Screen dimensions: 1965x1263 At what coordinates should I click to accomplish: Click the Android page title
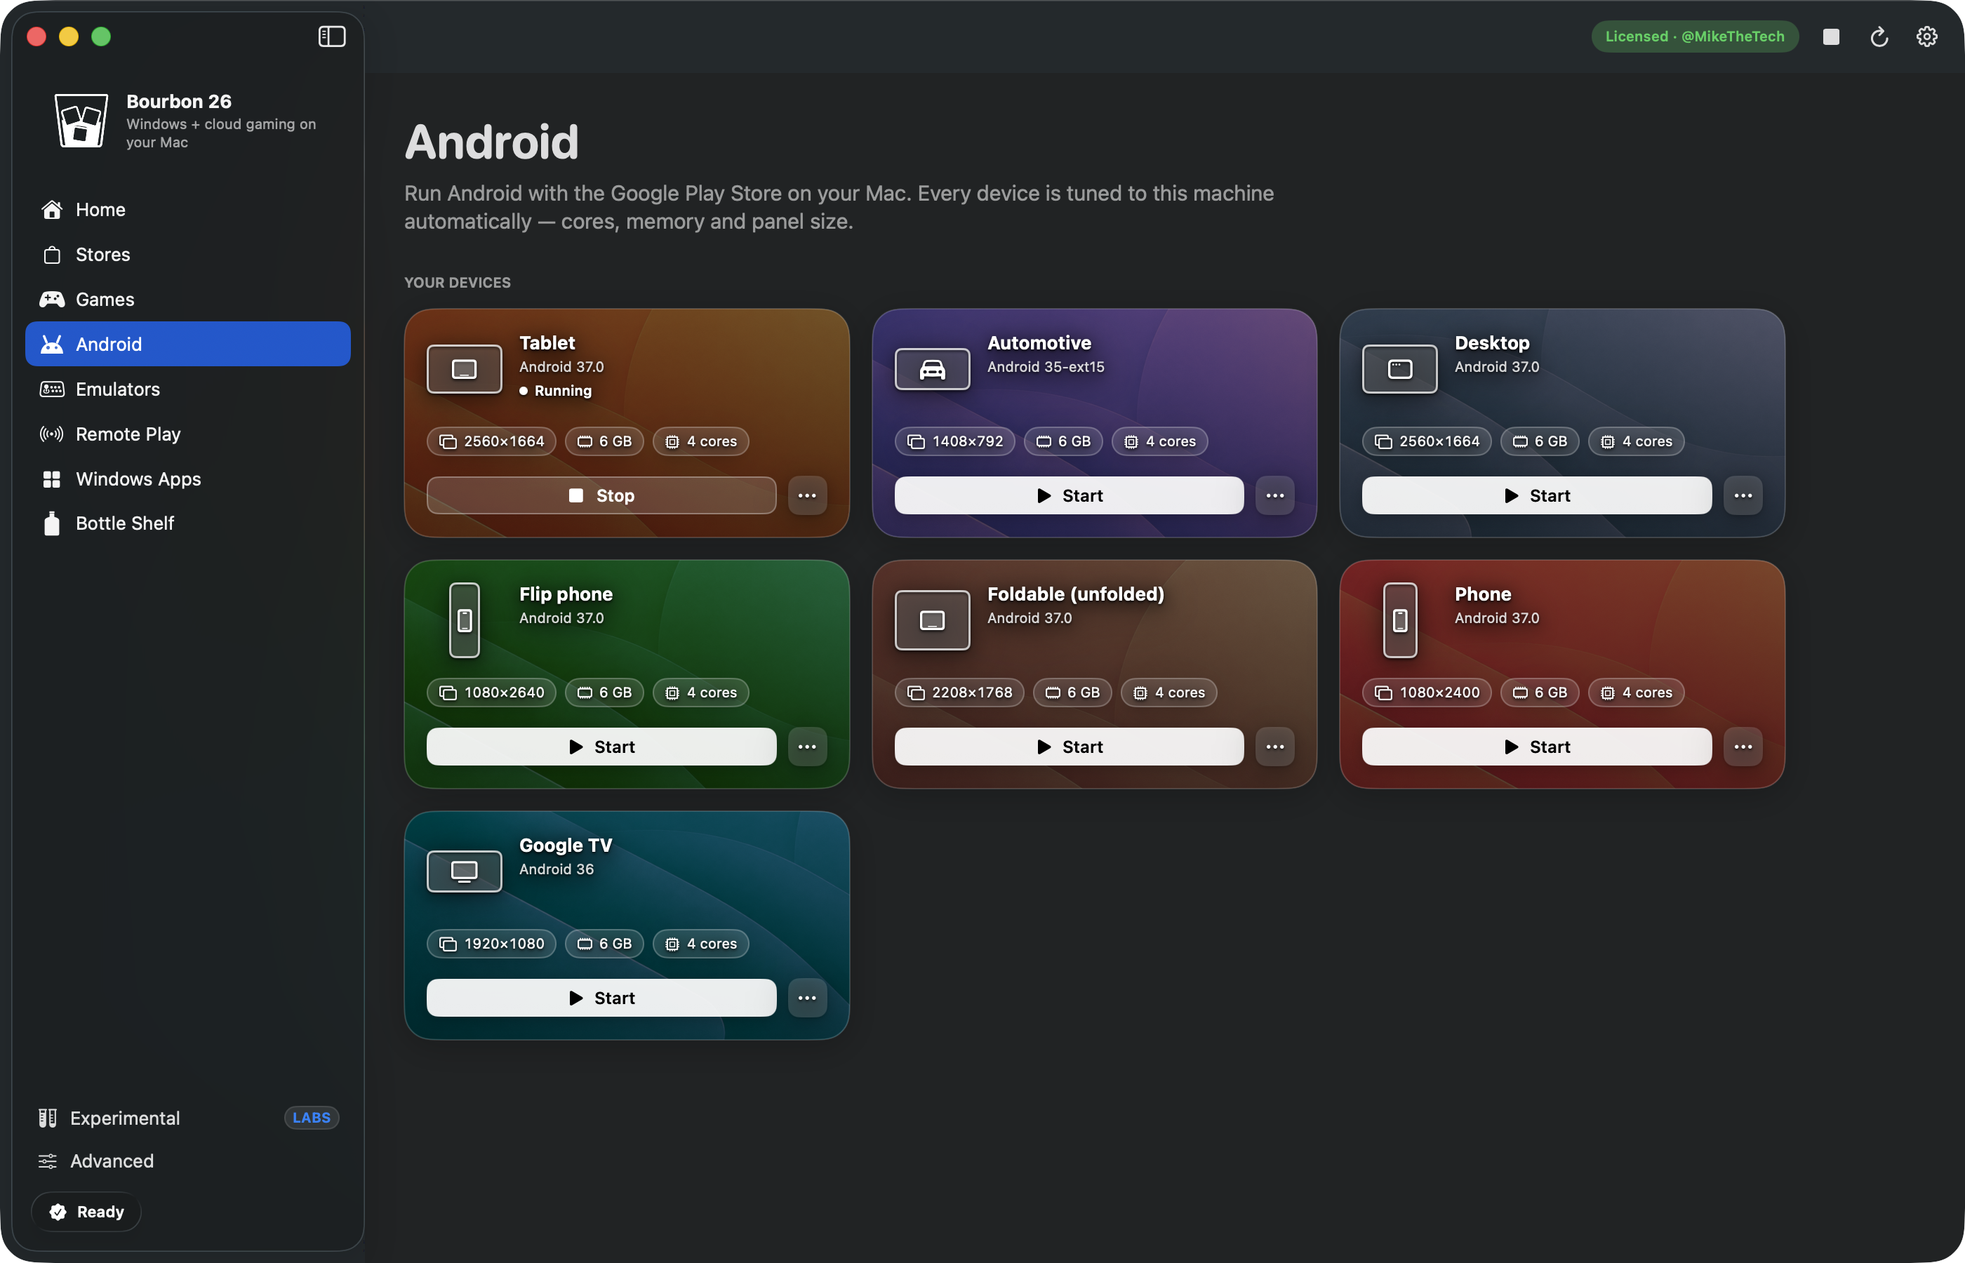(492, 142)
